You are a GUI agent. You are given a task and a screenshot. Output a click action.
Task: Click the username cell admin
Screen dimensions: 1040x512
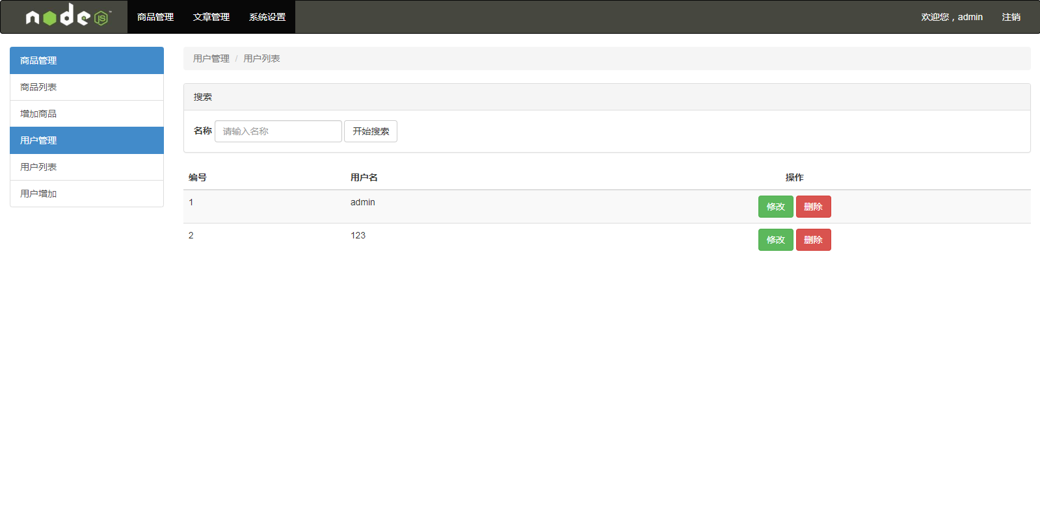(363, 202)
